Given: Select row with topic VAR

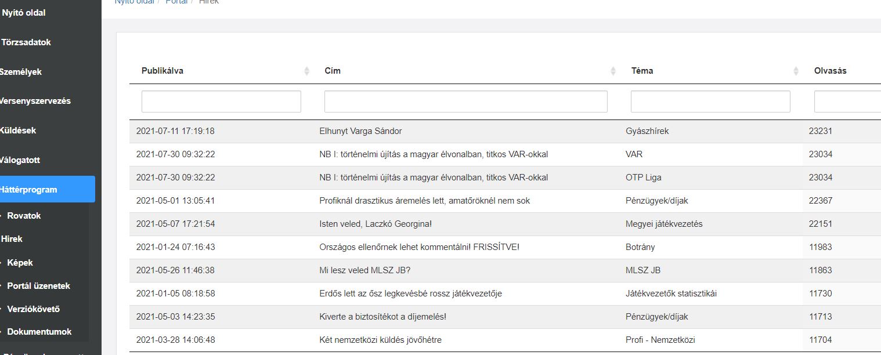Looking at the screenshot, I should point(505,154).
